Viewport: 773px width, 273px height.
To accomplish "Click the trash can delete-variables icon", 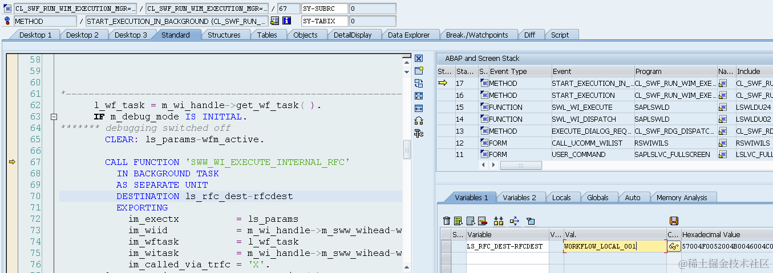I will pyautogui.click(x=447, y=221).
